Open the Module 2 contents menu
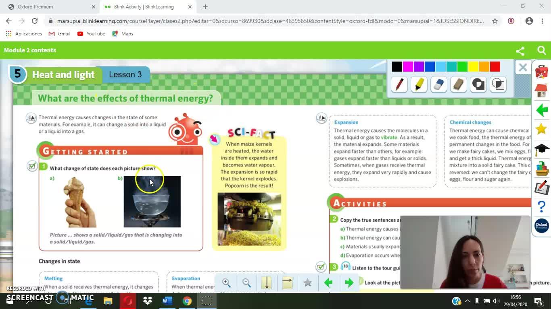This screenshot has width=551, height=309. coord(30,50)
